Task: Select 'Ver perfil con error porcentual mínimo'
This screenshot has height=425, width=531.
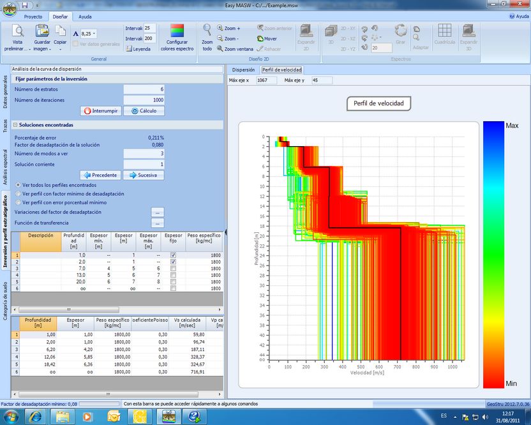Action: click(18, 202)
